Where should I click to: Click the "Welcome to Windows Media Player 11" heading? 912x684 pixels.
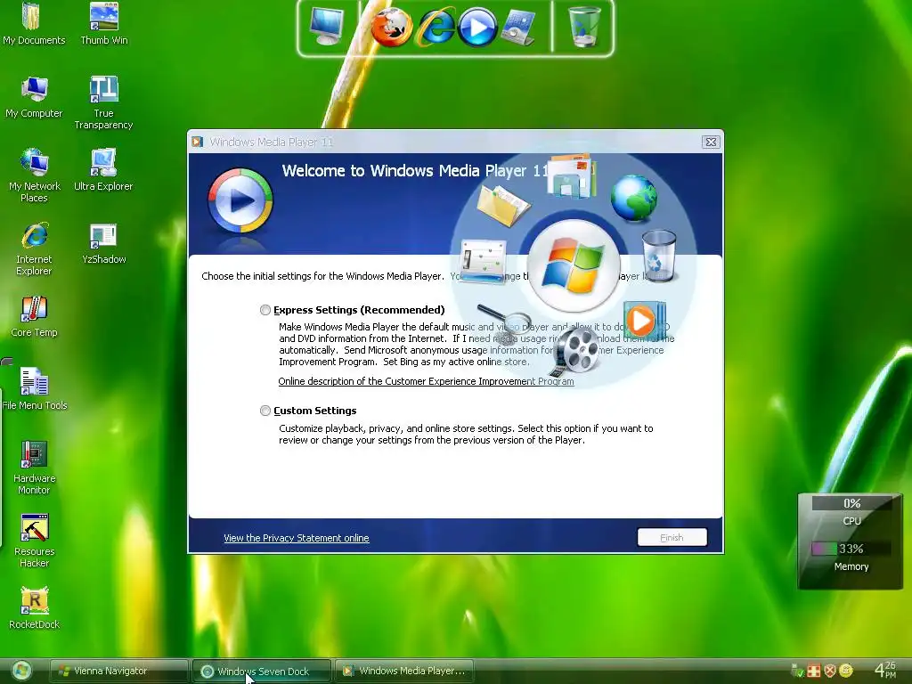[415, 170]
